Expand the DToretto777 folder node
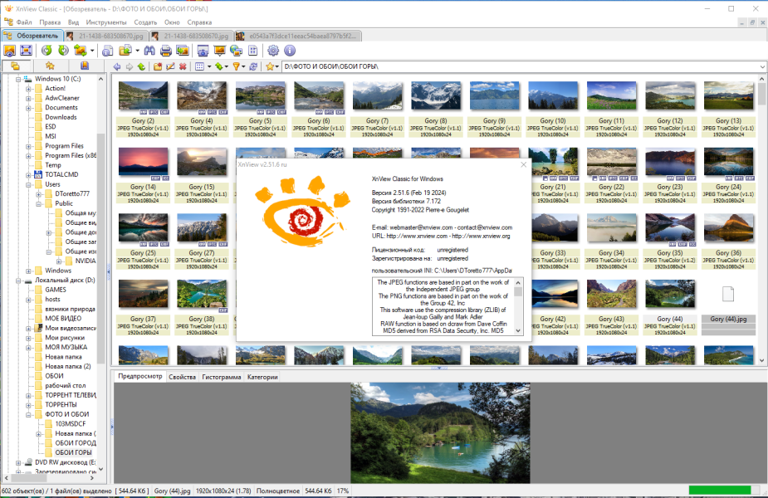 (39, 194)
